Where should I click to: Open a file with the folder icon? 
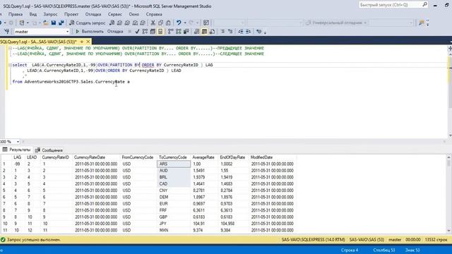(x=45, y=23)
